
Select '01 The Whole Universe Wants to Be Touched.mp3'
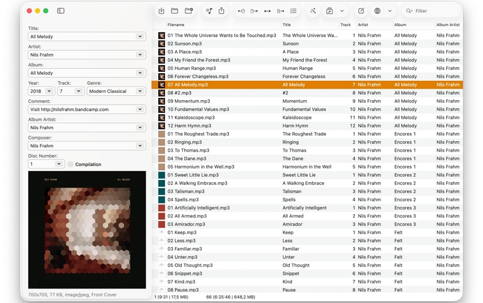[222, 36]
